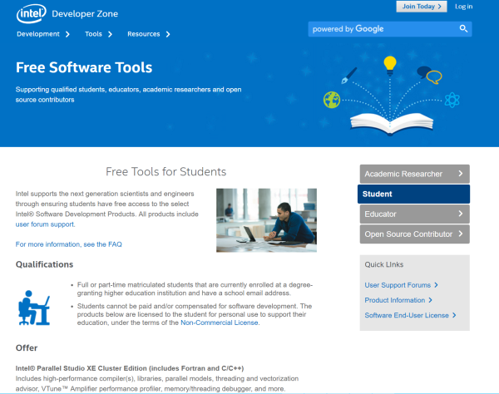Click the globe icon in banner

pyautogui.click(x=332, y=100)
